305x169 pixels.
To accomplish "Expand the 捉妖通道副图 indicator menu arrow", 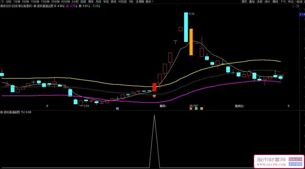I will (2, 112).
